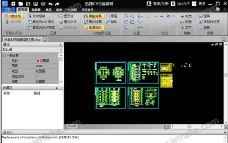Viewport: 228px width, 143px height.
Task: Switch to the VIP功能 tab
Action: (72, 10)
